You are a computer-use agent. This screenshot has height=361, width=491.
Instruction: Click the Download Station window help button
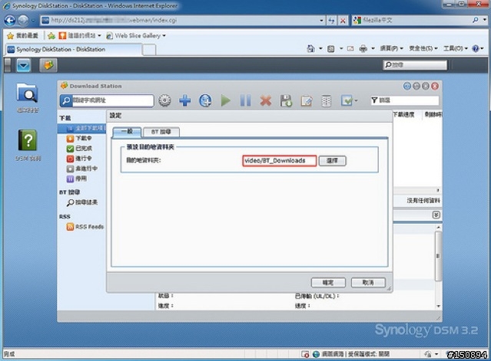click(x=406, y=86)
